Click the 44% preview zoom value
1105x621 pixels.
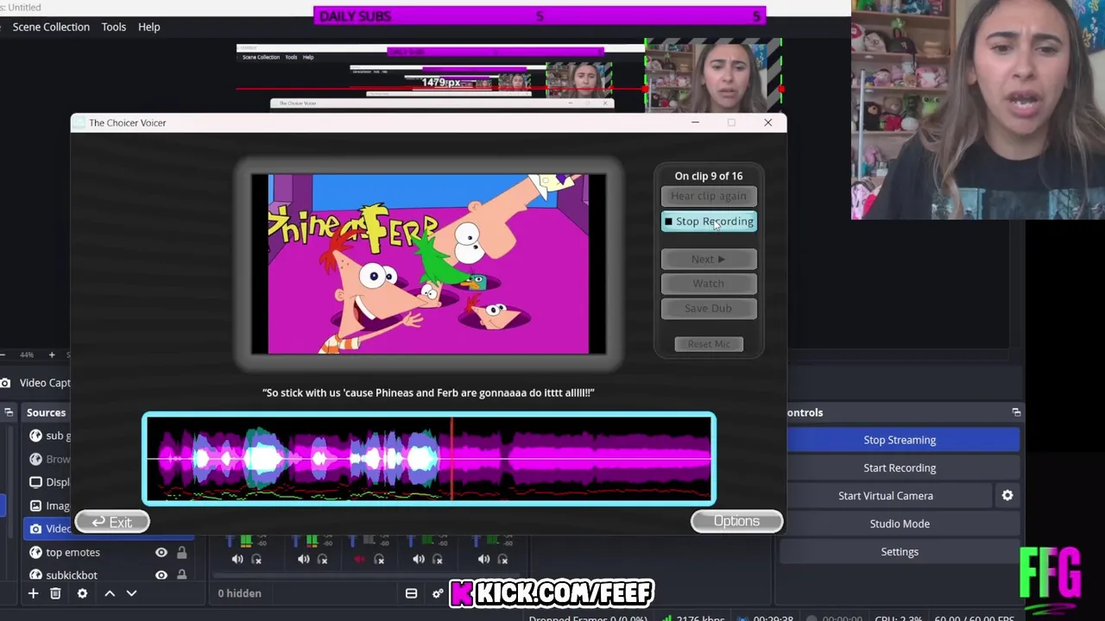point(27,354)
